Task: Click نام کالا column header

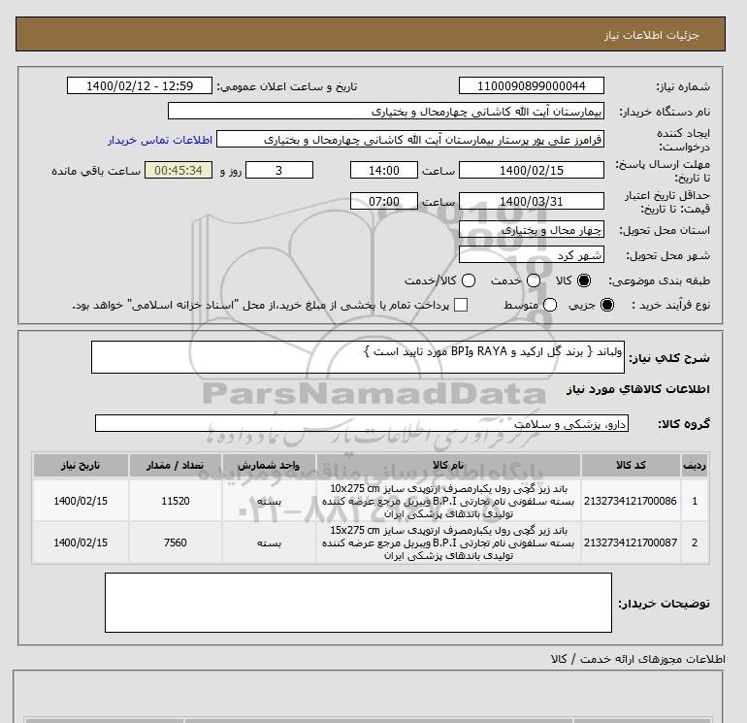Action: pyautogui.click(x=448, y=465)
